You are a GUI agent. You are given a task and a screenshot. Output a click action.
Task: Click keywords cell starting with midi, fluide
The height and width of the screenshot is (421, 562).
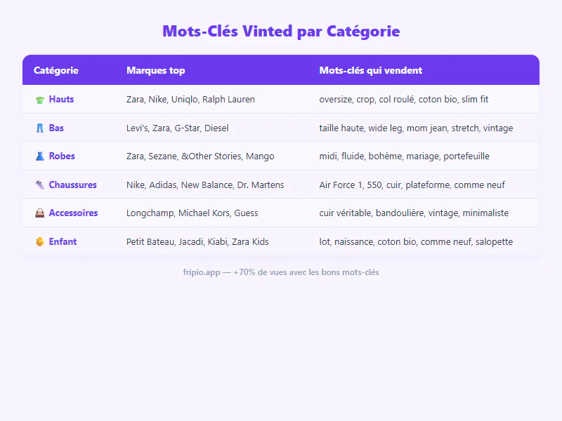click(405, 156)
